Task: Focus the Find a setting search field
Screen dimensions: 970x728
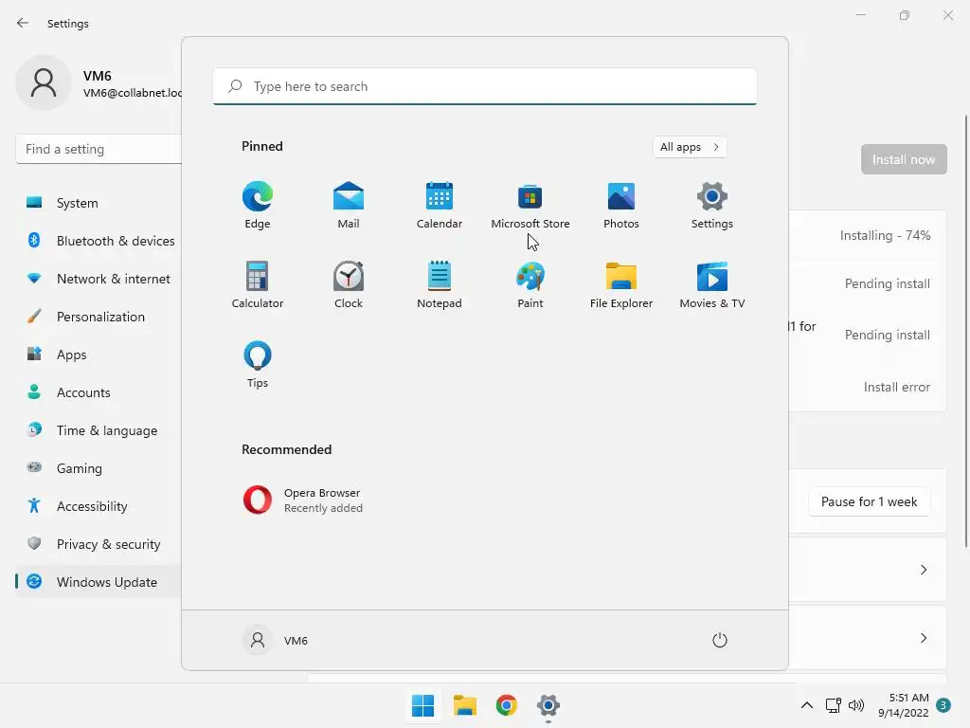Action: click(x=99, y=149)
